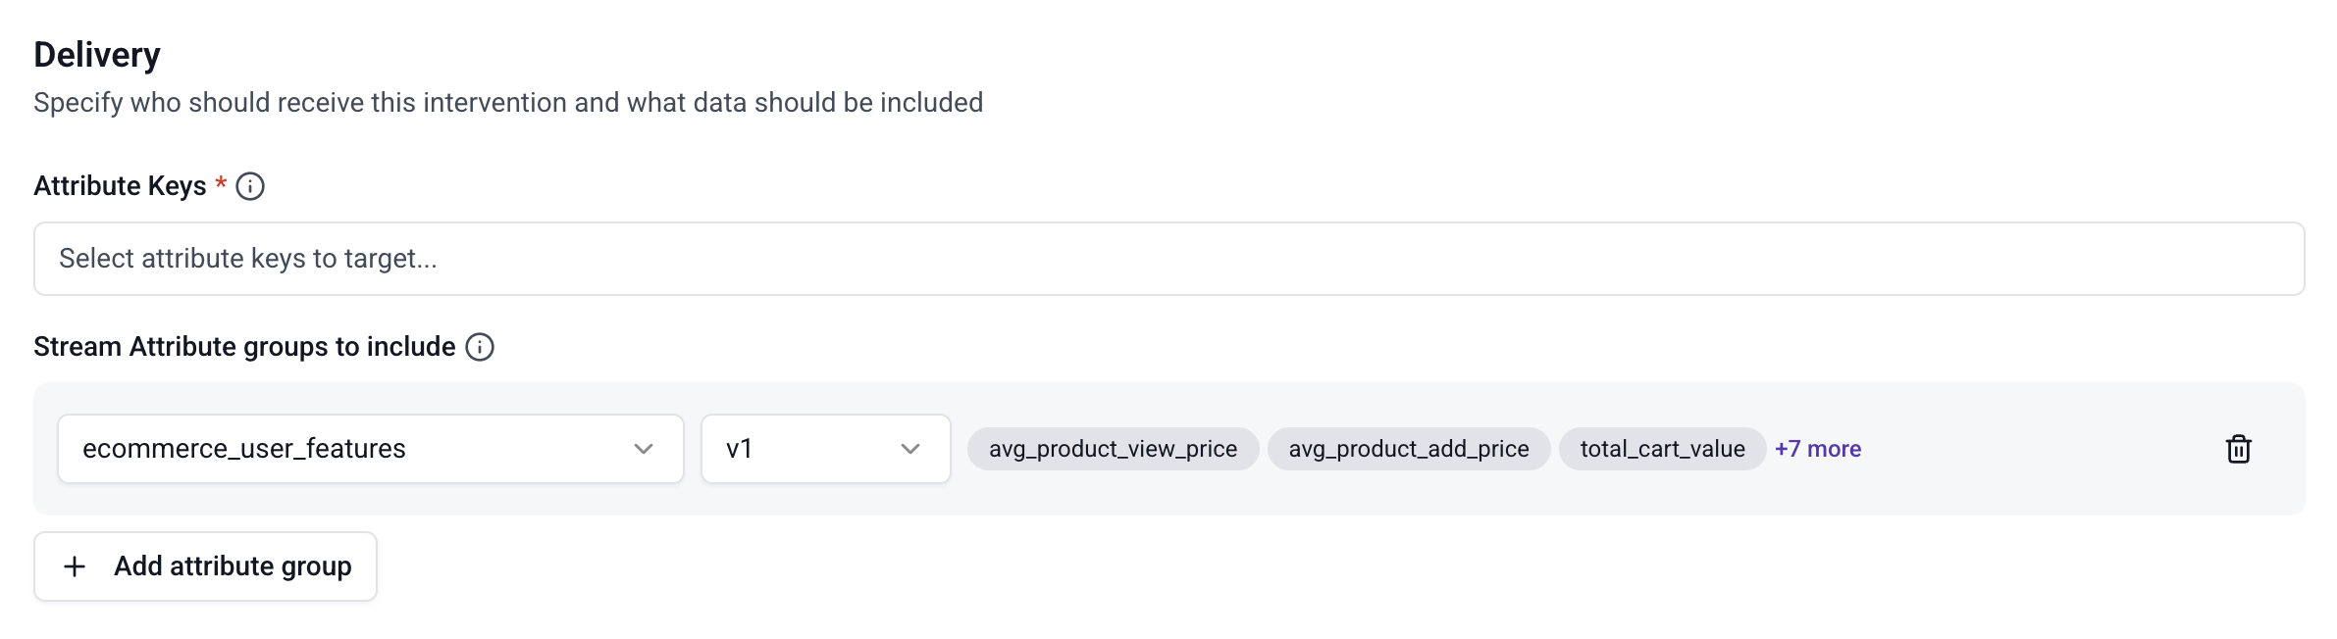Open the v1 version dropdown
Image resolution: width=2337 pixels, height=639 pixels.
click(x=824, y=449)
